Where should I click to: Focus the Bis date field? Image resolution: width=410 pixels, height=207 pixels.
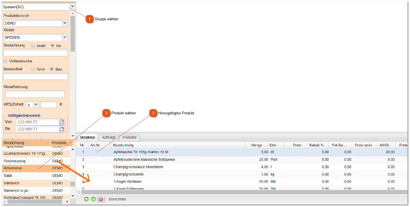[38, 129]
